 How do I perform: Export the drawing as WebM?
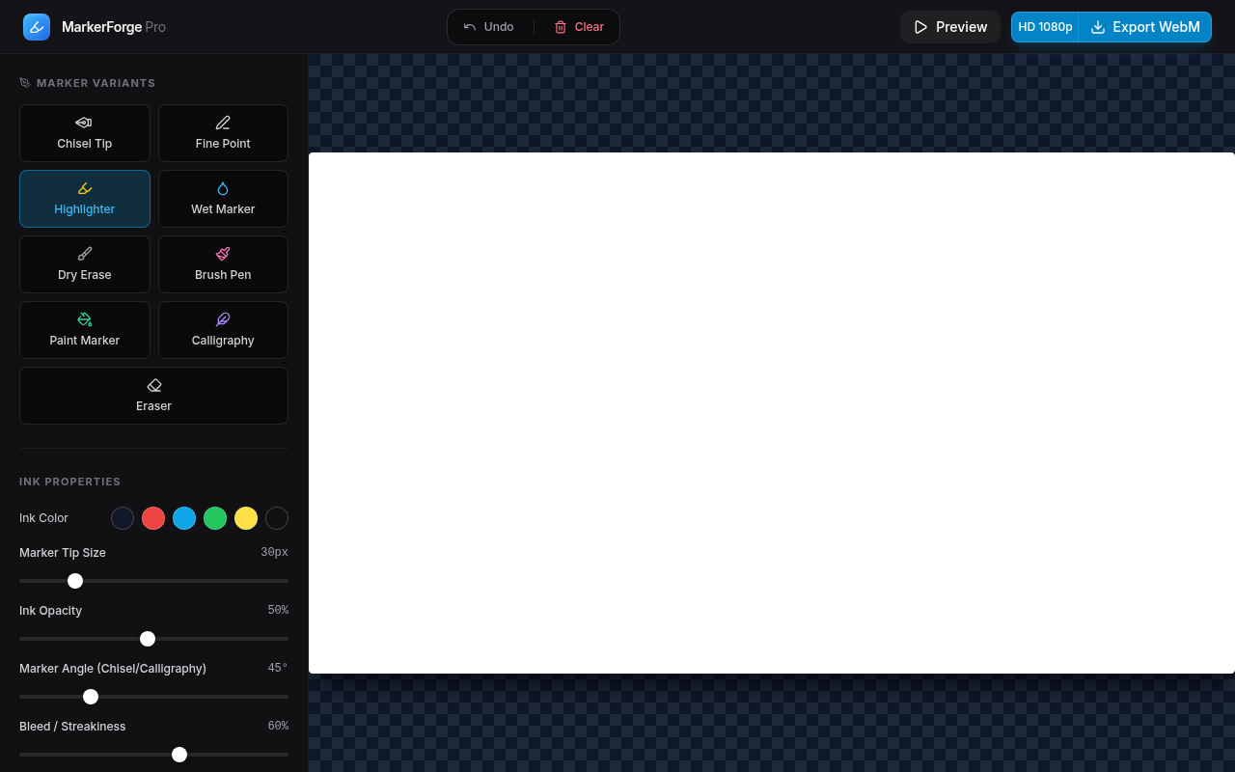point(1145,27)
